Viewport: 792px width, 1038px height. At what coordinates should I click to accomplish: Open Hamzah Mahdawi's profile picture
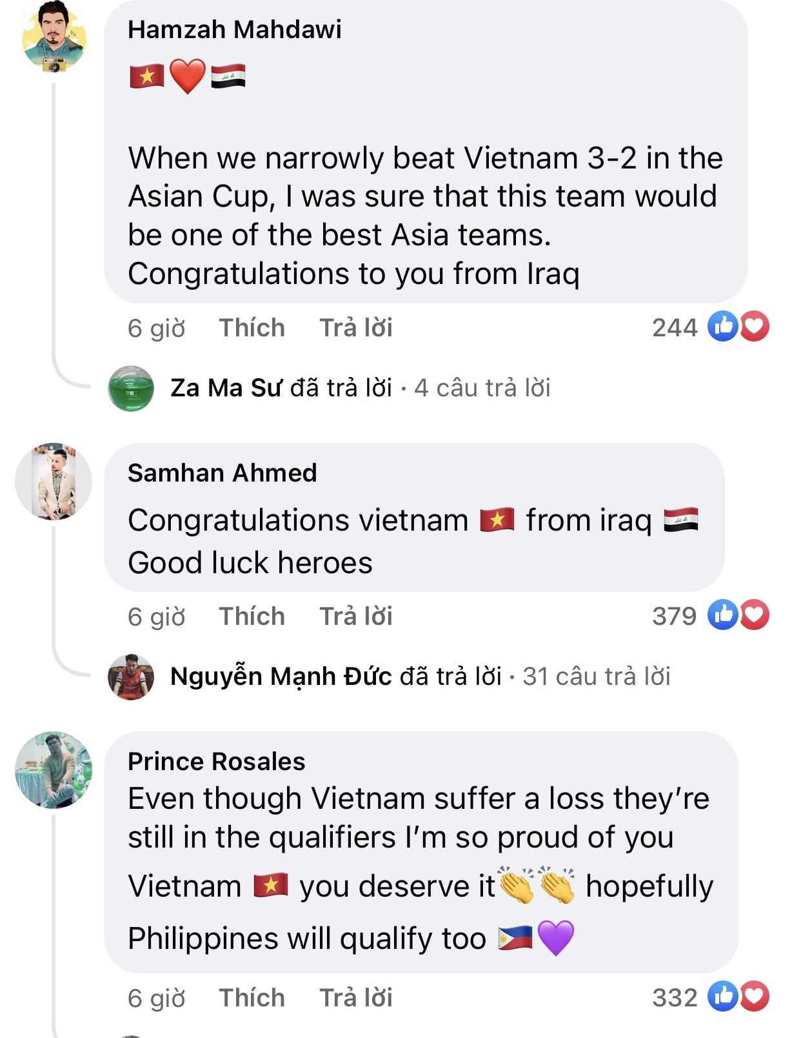click(53, 39)
